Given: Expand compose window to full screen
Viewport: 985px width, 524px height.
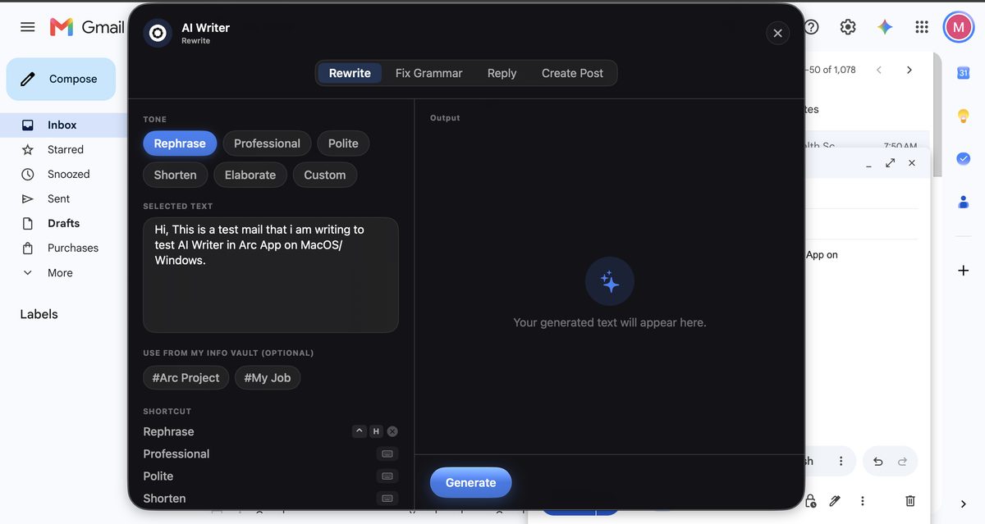Looking at the screenshot, I should pyautogui.click(x=890, y=163).
